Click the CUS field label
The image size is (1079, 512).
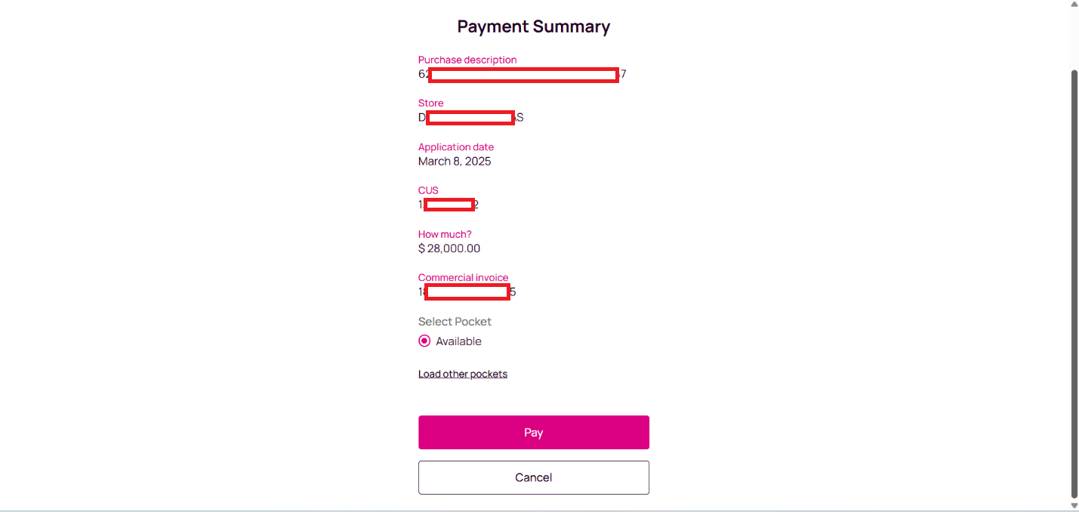click(x=428, y=190)
